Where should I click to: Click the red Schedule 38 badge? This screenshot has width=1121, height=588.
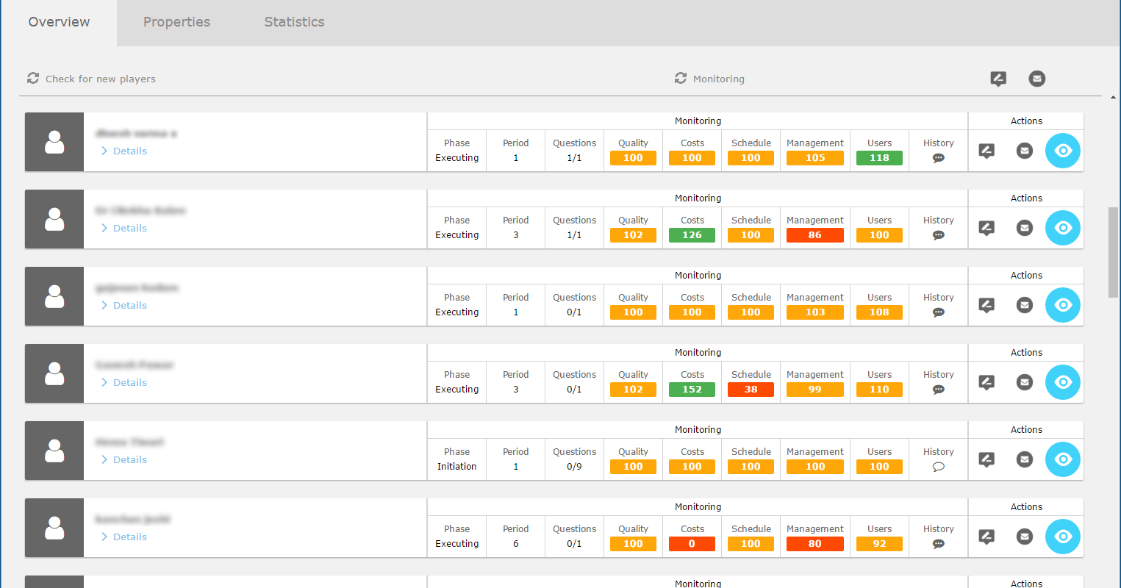pos(751,390)
